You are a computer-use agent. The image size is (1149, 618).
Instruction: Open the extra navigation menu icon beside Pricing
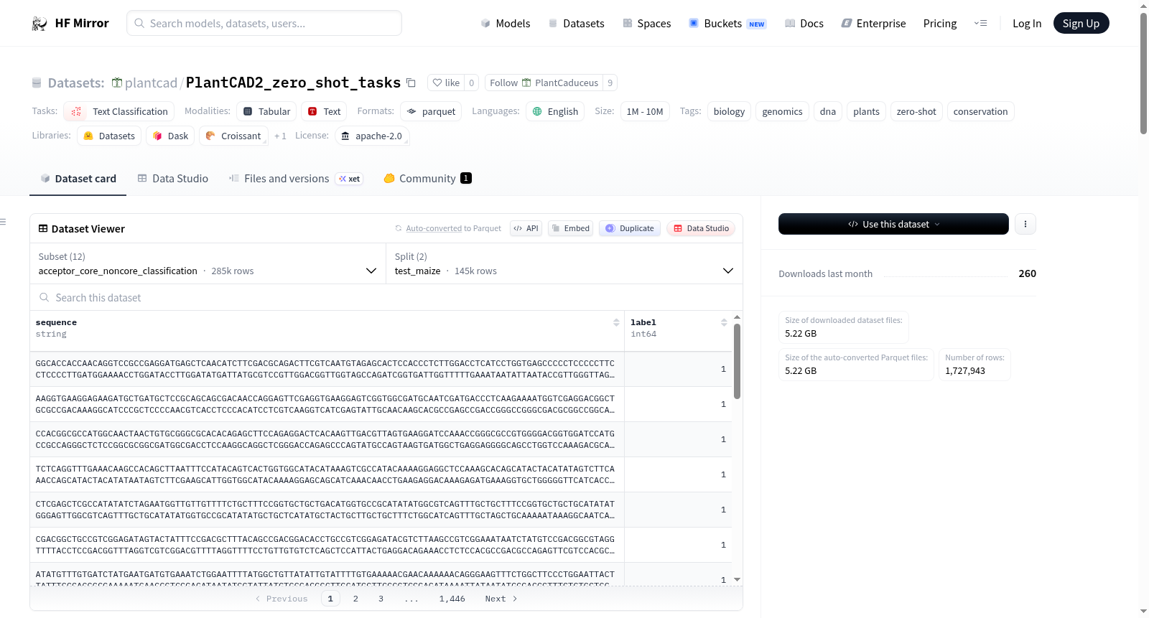tap(980, 23)
